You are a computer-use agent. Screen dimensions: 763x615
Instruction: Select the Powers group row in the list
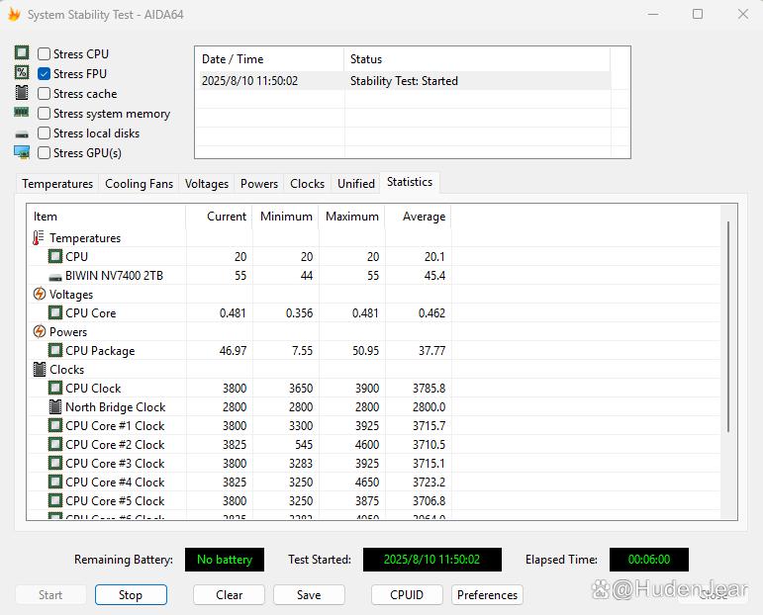coord(68,332)
